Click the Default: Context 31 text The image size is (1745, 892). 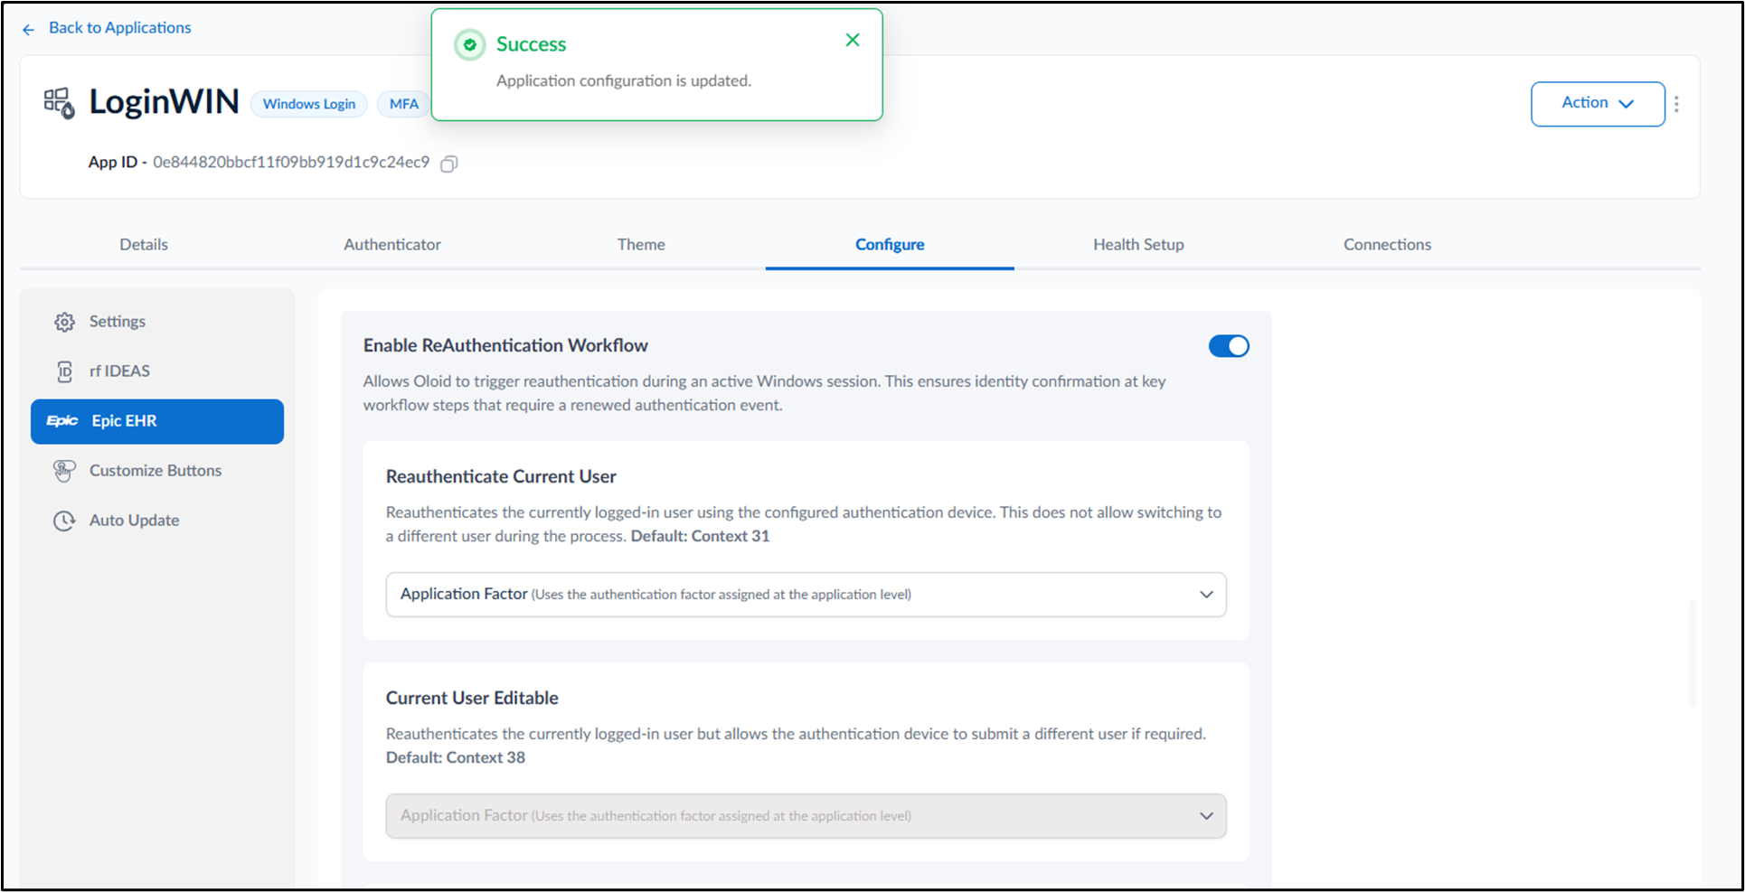[x=700, y=536]
